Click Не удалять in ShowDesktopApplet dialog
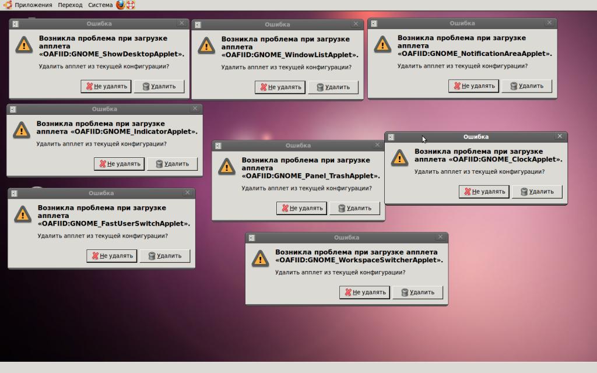Screen dimensions: 597x373 (106, 86)
